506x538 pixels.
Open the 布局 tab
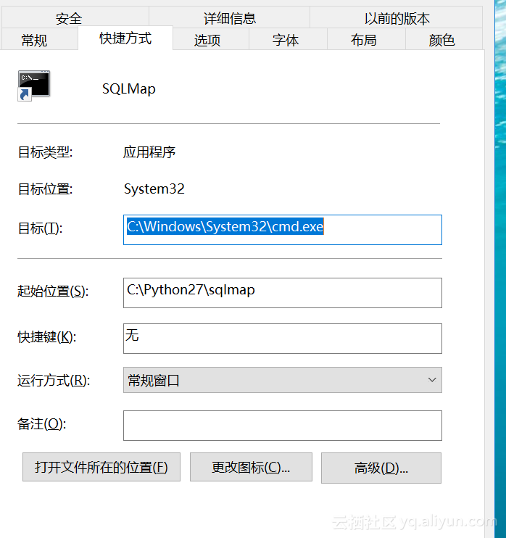[366, 40]
